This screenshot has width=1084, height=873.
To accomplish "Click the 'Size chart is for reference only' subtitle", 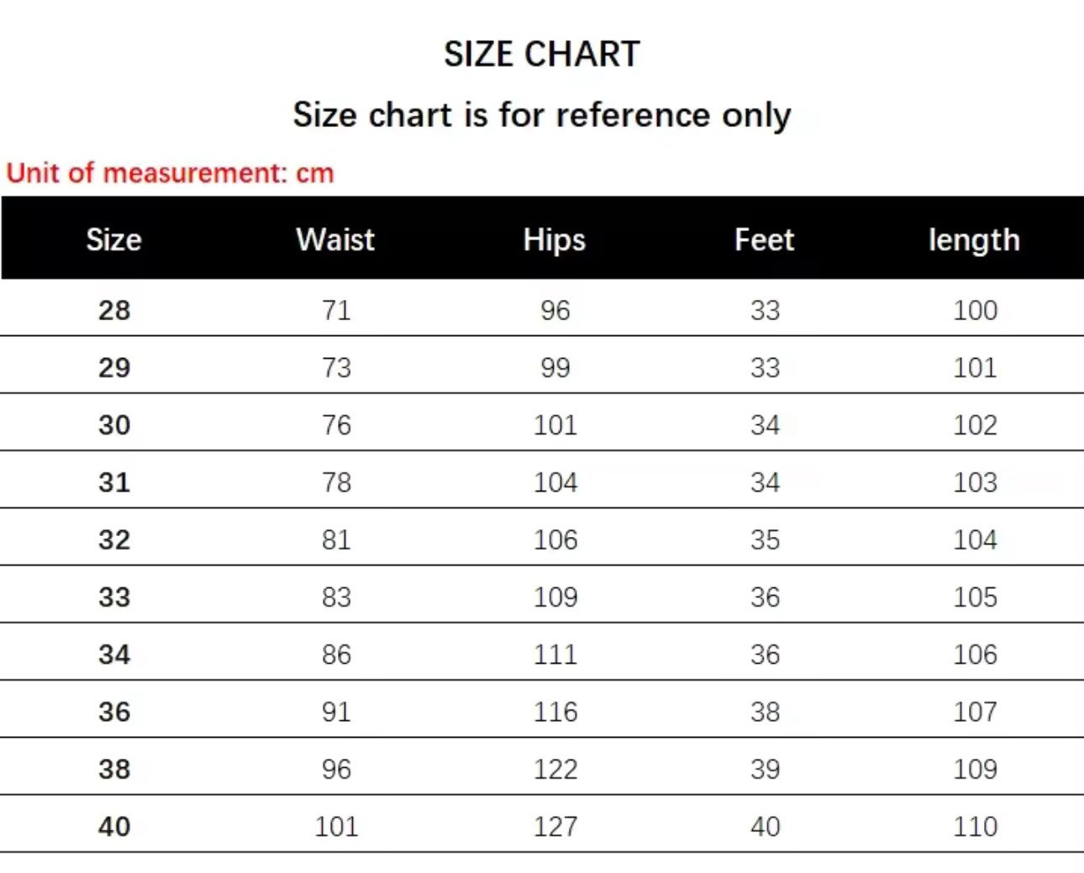I will (x=542, y=115).
